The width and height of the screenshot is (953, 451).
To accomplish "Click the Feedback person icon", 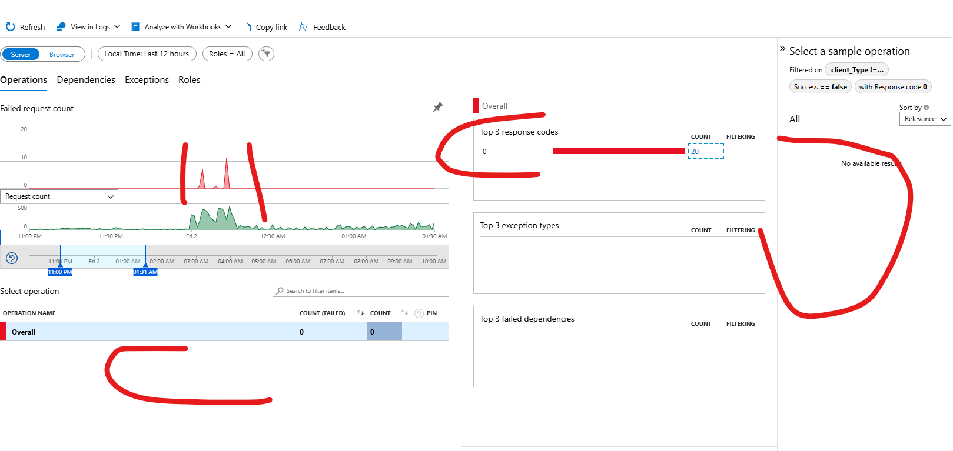I will (x=304, y=26).
